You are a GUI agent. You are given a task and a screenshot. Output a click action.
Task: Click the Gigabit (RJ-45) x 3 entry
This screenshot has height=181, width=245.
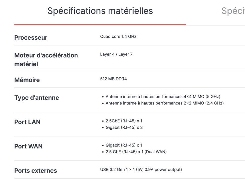pos(124,128)
